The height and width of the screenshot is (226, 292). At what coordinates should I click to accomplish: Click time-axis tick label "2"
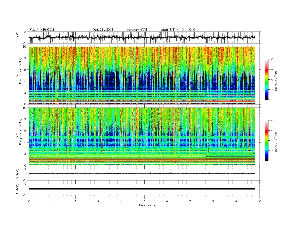coord(75,201)
